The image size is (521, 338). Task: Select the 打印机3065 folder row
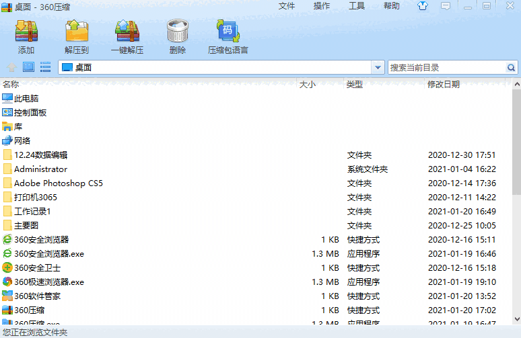point(256,197)
